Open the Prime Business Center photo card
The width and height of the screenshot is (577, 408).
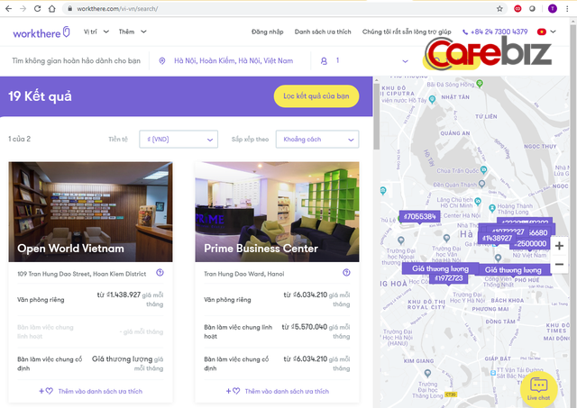coord(277,212)
